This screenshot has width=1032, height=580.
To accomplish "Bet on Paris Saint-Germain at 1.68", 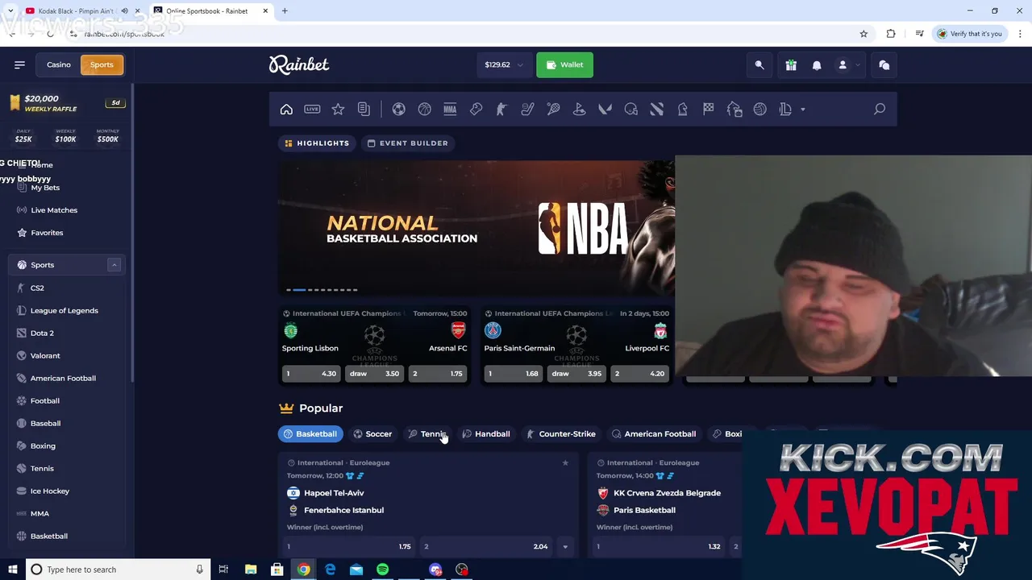I will [513, 373].
